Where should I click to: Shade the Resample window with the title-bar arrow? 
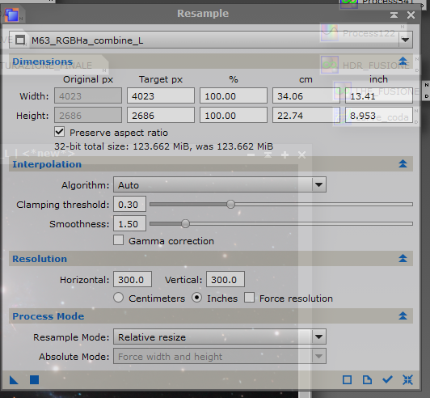pos(394,15)
